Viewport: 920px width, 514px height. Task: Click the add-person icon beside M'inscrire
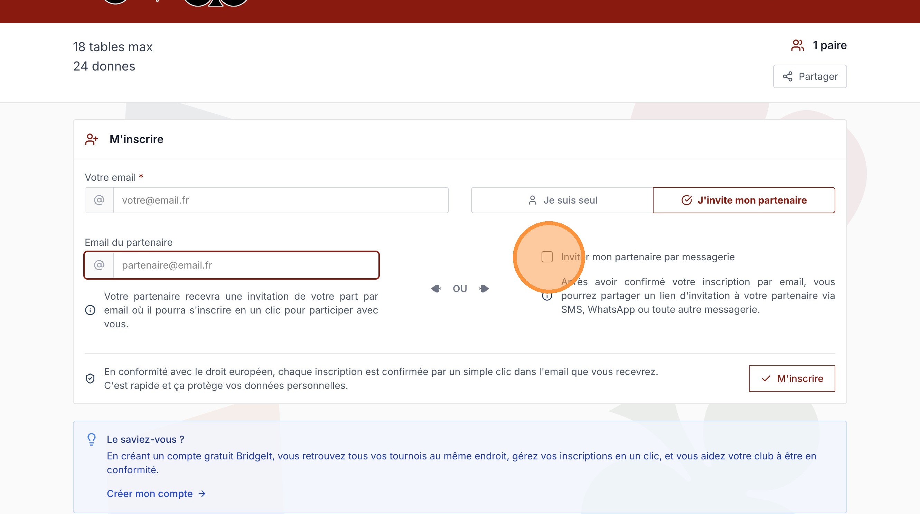[x=91, y=139]
